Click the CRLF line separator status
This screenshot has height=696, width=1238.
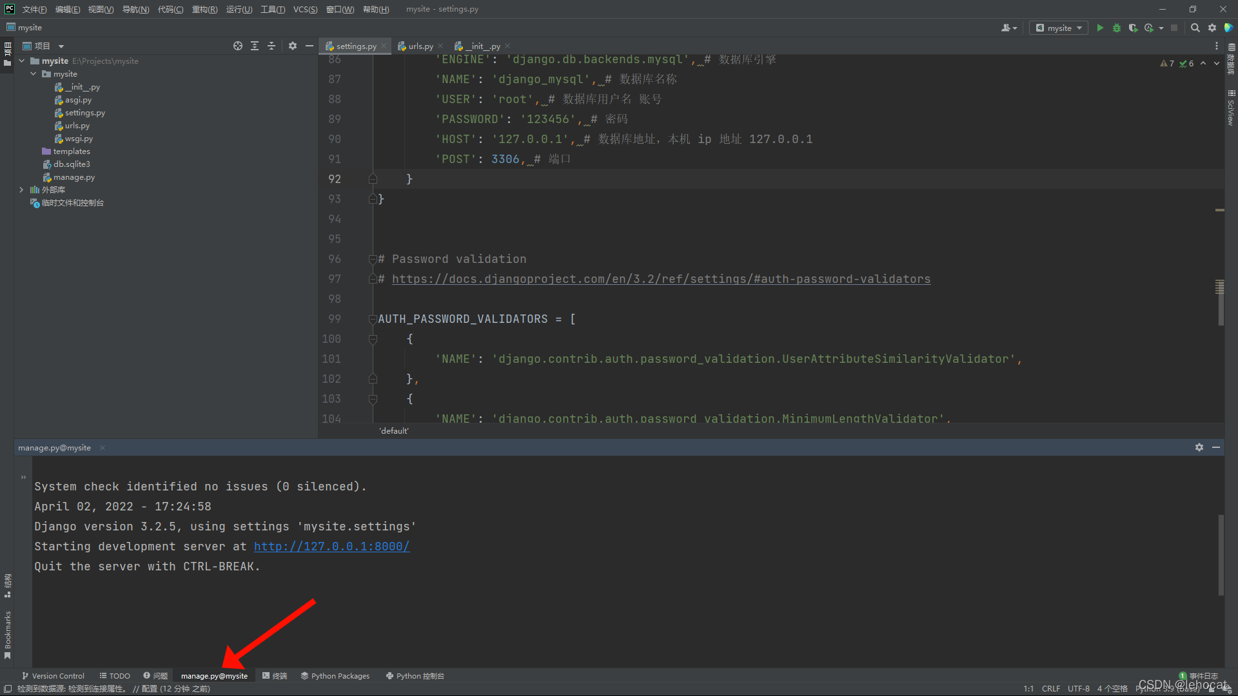(1051, 689)
